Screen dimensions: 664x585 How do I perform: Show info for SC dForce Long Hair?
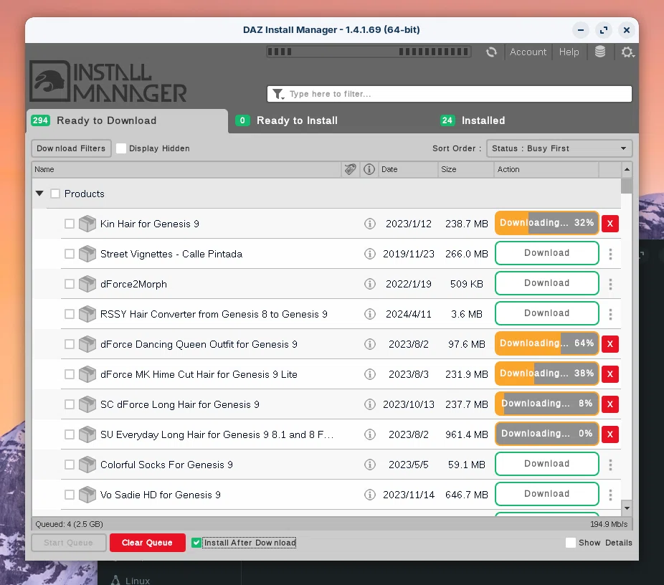click(x=370, y=404)
